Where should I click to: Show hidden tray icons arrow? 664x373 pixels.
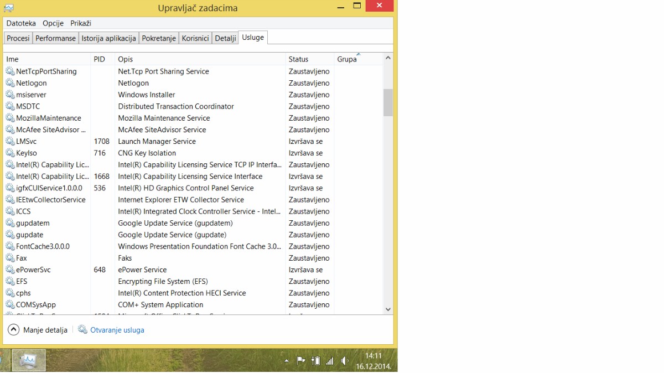286,361
